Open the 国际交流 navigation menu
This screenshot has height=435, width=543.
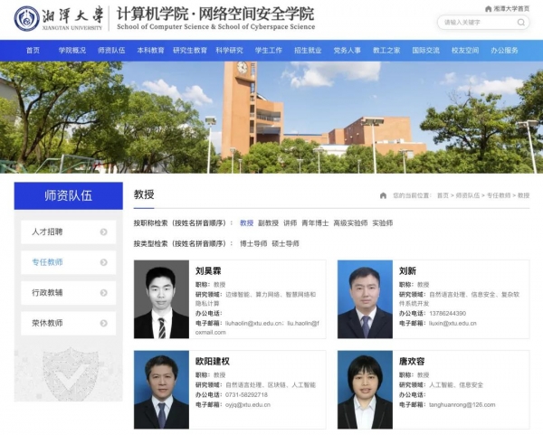pos(425,51)
